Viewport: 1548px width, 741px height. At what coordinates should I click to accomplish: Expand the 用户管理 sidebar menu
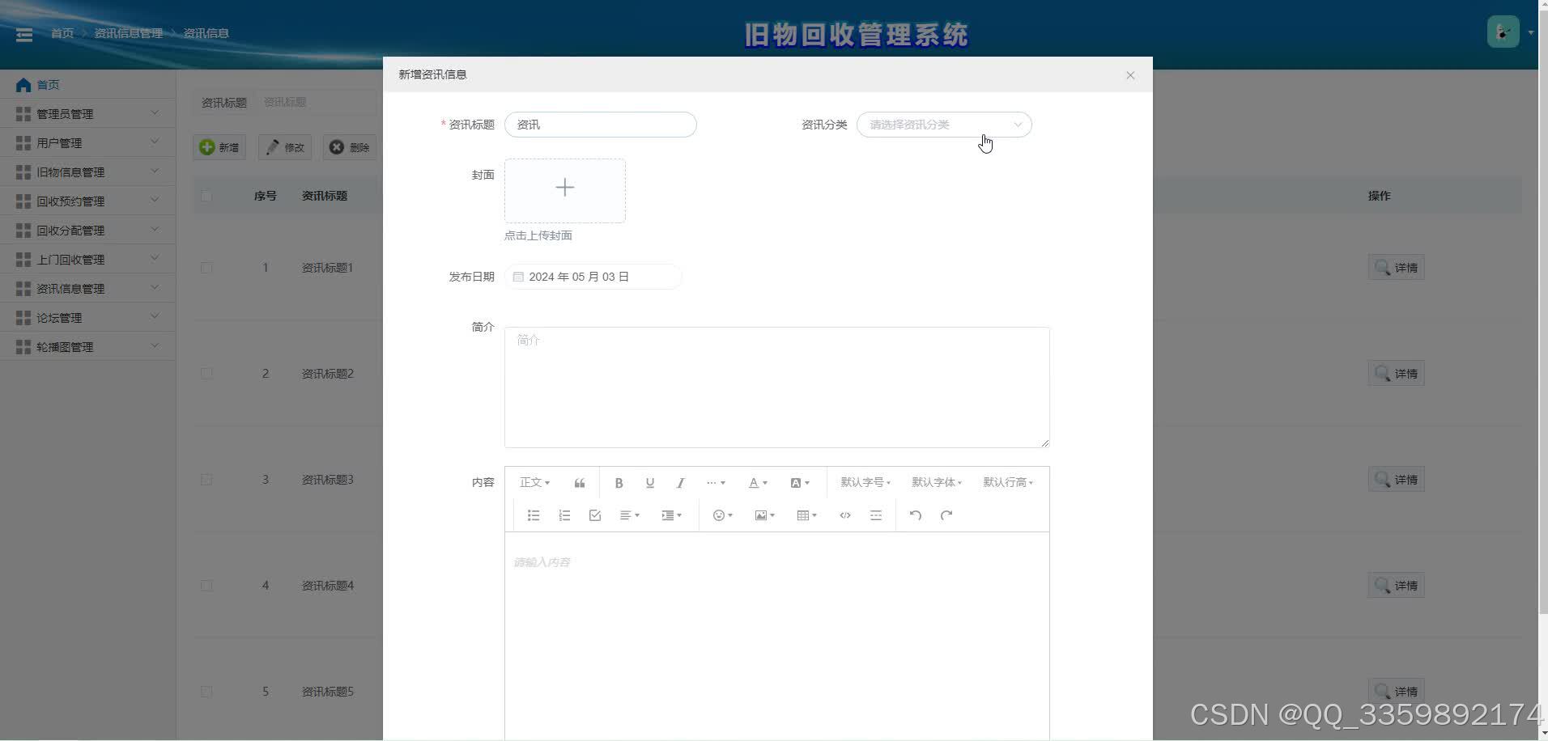click(87, 143)
